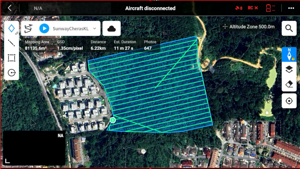Recenter the map on the current location
Viewport: 300px width, 169px height.
289,101
